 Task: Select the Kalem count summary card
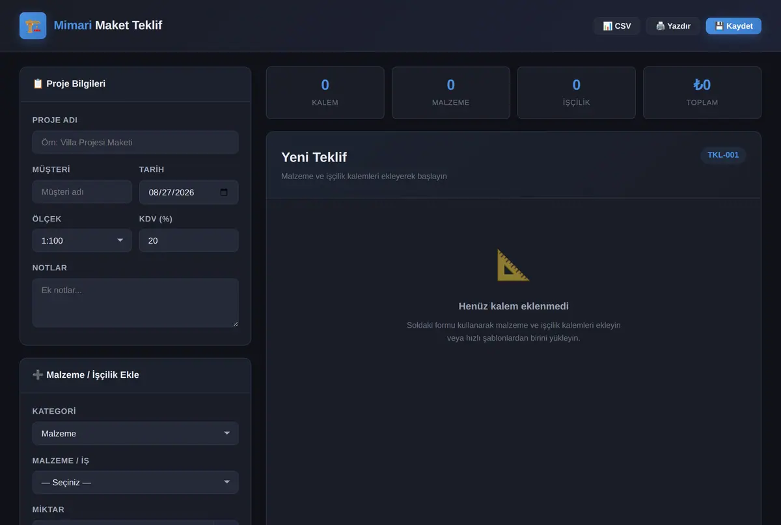click(x=325, y=92)
